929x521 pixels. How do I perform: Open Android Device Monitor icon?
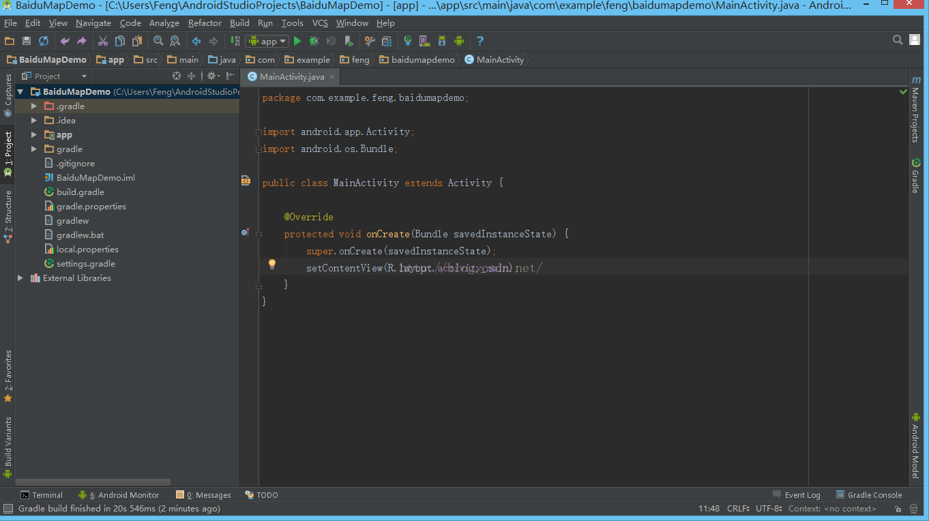tap(459, 41)
